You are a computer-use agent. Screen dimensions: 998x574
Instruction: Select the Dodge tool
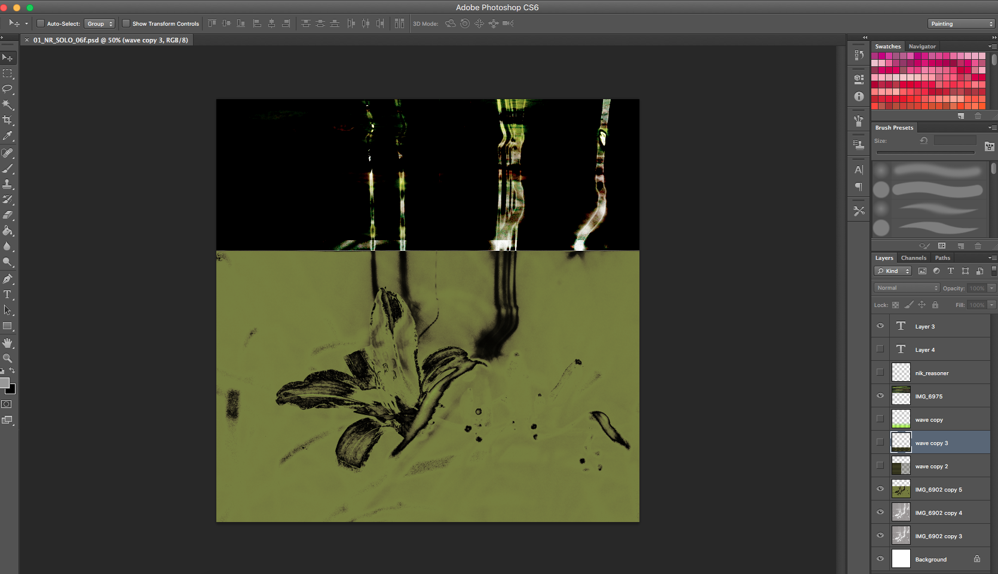pos(7,262)
